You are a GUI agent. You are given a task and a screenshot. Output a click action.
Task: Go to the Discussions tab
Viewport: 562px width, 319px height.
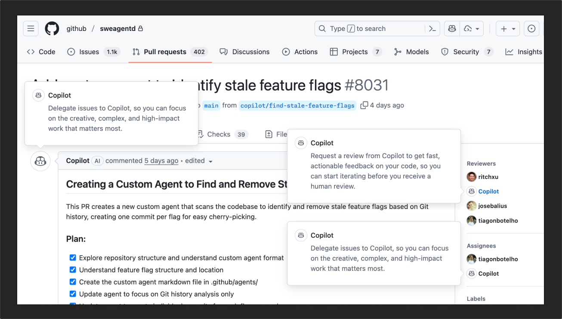pyautogui.click(x=244, y=52)
